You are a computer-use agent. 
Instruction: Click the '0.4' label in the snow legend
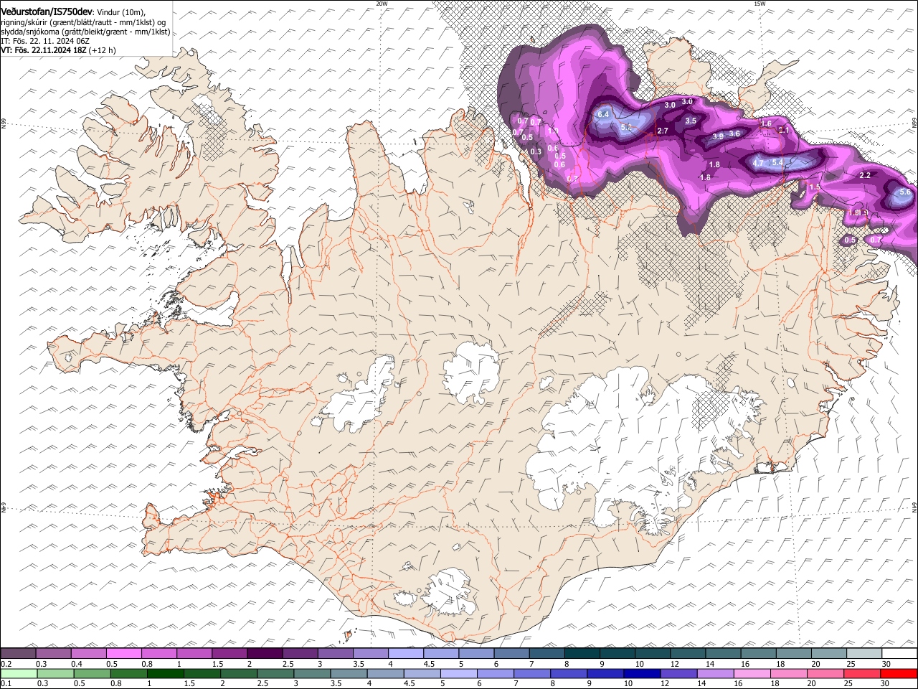pos(76,664)
